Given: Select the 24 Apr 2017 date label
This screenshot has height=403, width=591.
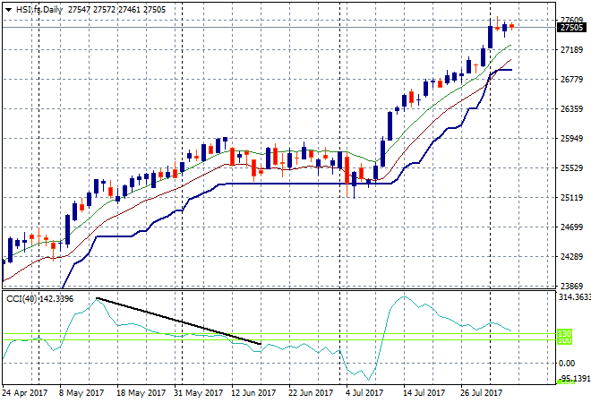Looking at the screenshot, I should click(x=26, y=392).
